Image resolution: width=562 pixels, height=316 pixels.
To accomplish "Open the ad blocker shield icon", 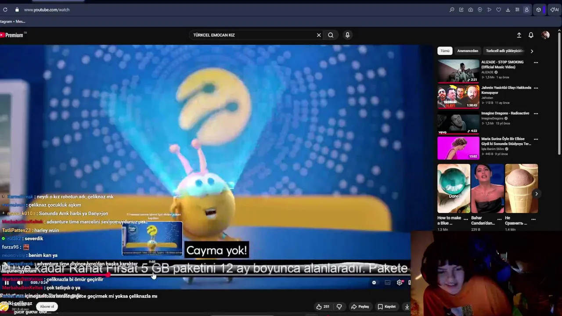I will tap(480, 10).
